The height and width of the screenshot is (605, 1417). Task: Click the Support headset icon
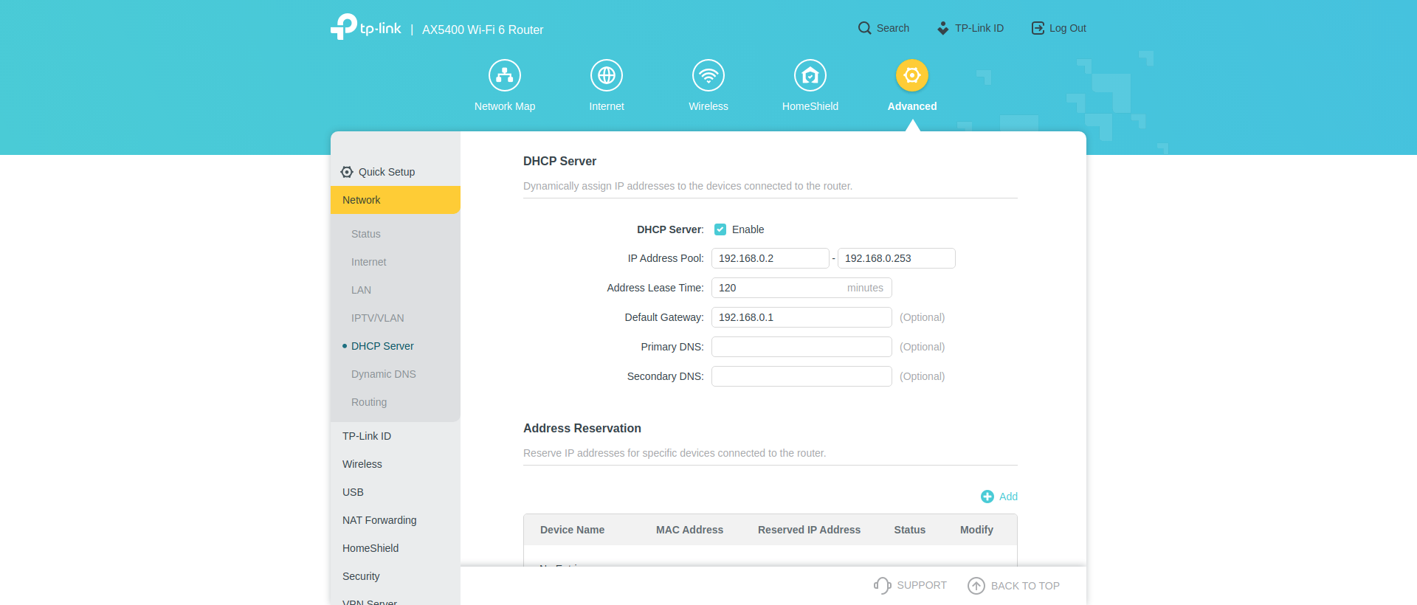[882, 586]
